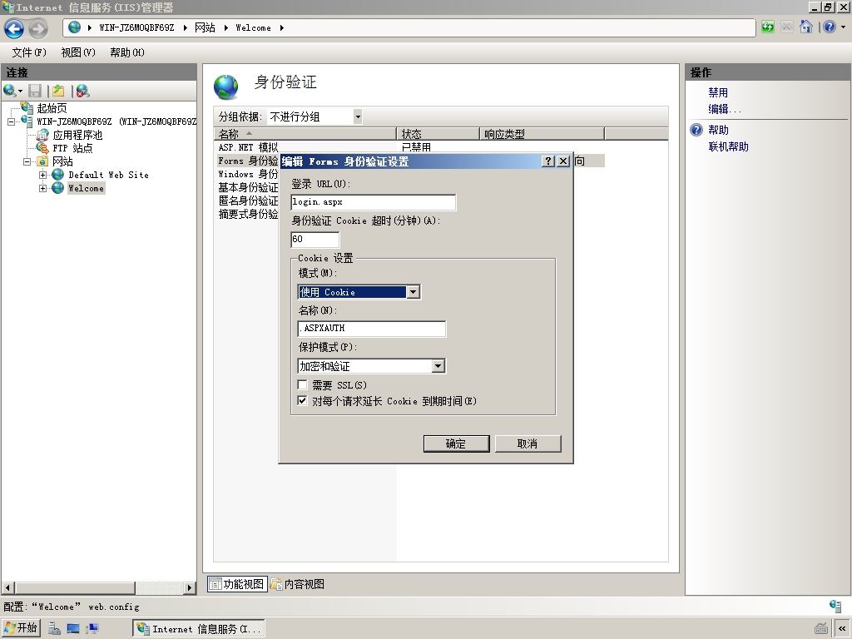Viewport: 852px width, 639px height.
Task: Expand hidden tray icons chevron
Action: (842, 628)
